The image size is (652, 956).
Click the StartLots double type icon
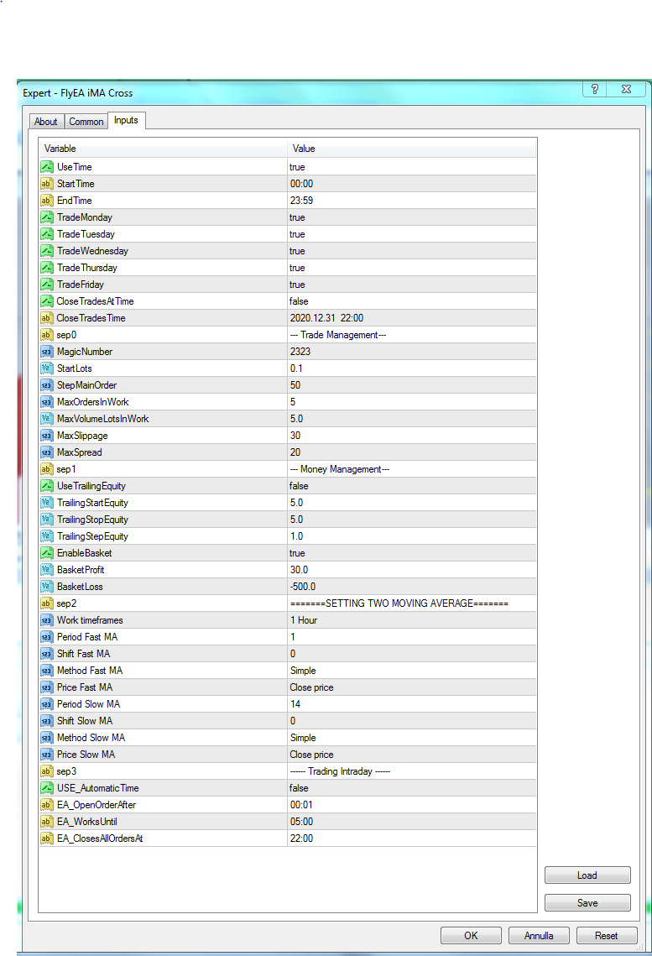coord(47,368)
